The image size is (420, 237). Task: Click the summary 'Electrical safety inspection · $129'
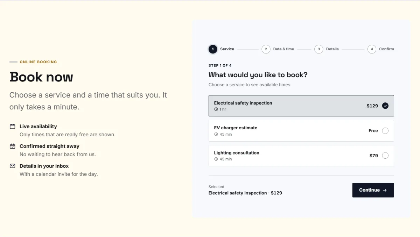[x=245, y=193]
